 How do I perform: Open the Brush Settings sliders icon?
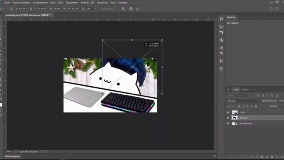pyautogui.click(x=221, y=32)
